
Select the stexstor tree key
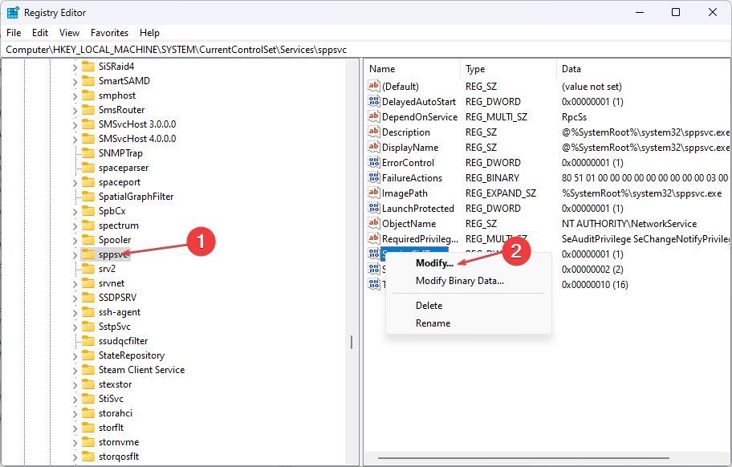click(x=116, y=384)
